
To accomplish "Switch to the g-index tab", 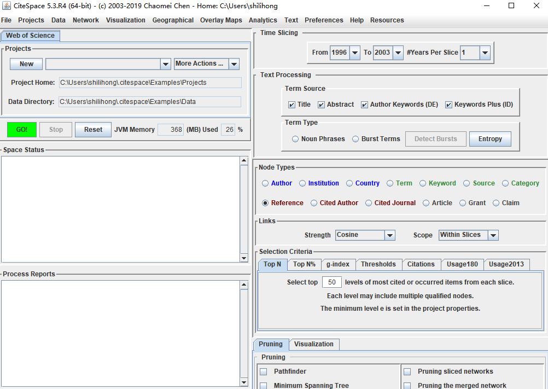I will [x=338, y=265].
